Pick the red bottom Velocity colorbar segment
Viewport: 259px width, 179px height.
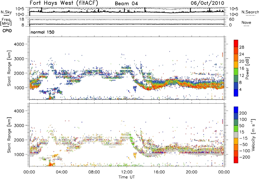click(x=236, y=160)
